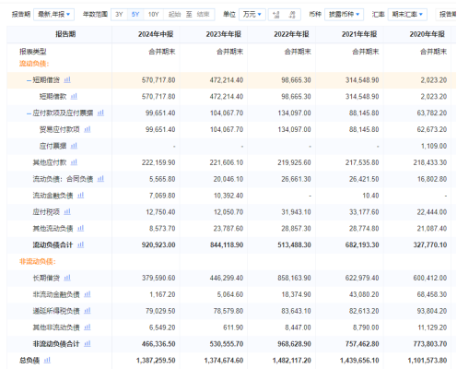Click chart icon next to 总负债
457x369 pixels.
(47, 361)
